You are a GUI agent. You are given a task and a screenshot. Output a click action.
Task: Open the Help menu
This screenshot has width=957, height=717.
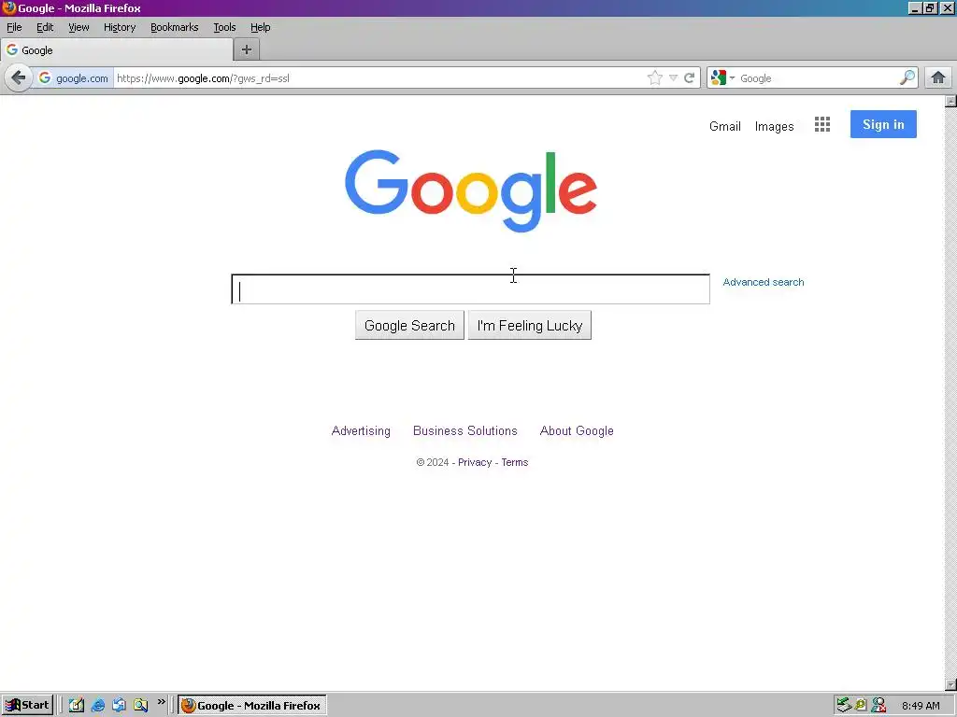point(261,27)
